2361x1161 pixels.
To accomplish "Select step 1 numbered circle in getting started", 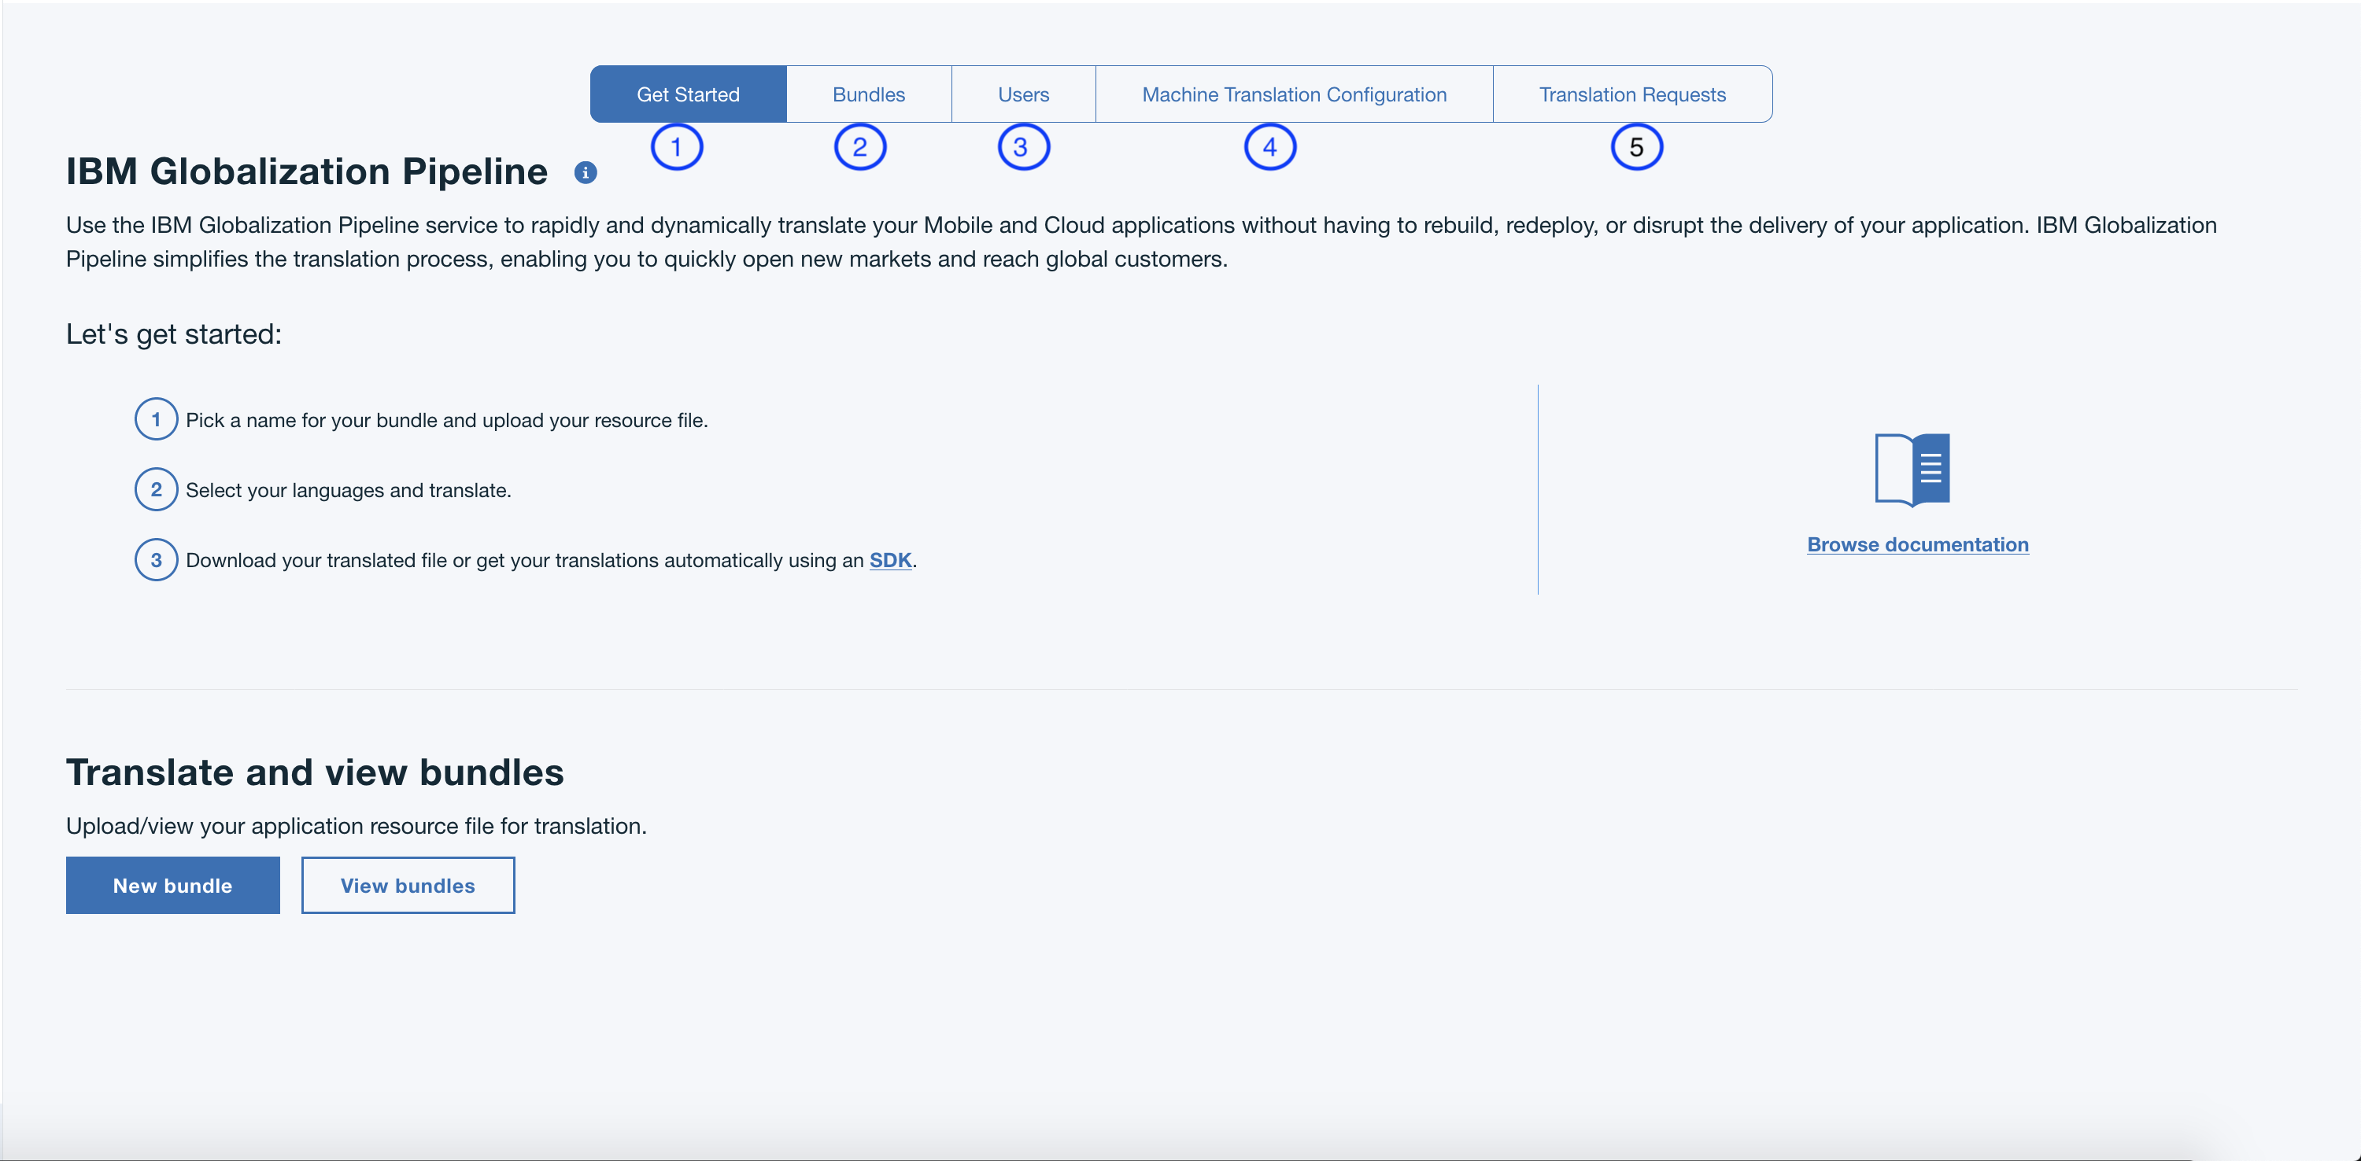I will (153, 420).
